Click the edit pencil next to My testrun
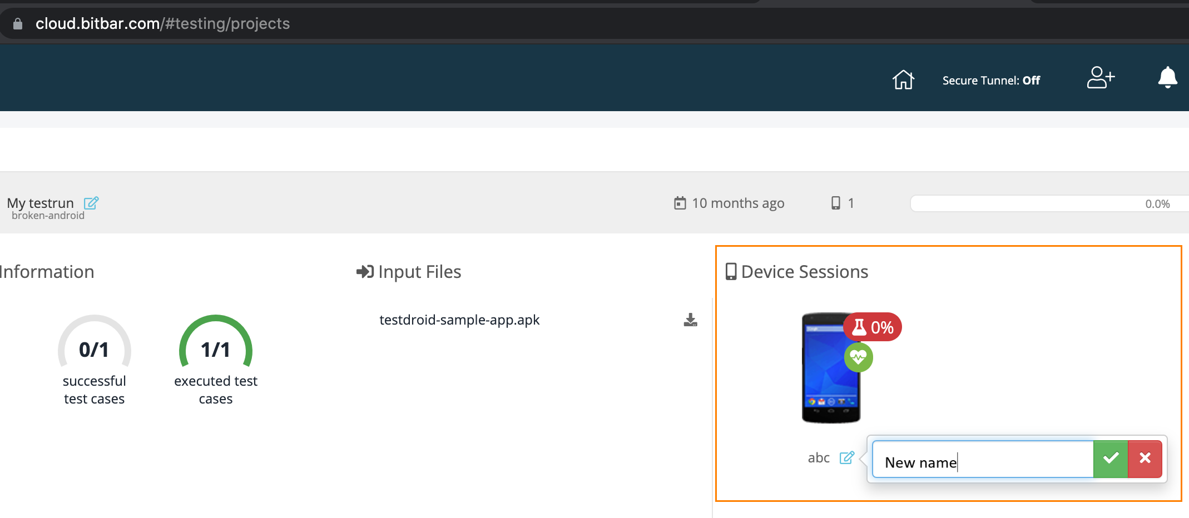The width and height of the screenshot is (1189, 518). coord(92,202)
